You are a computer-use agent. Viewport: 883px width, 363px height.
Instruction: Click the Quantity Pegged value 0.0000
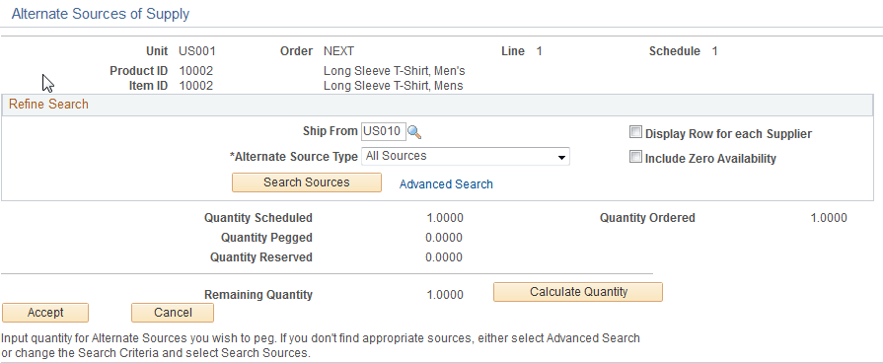[x=444, y=238]
